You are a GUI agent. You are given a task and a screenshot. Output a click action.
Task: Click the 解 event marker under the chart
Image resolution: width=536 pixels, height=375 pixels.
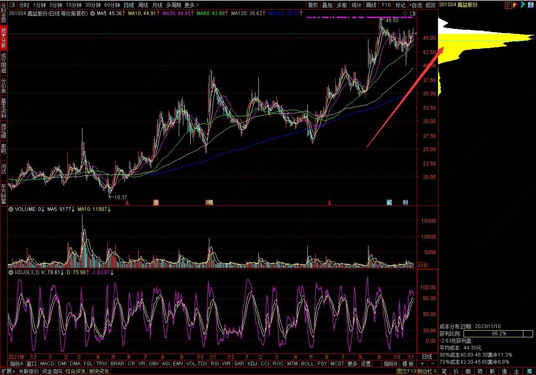tap(389, 203)
